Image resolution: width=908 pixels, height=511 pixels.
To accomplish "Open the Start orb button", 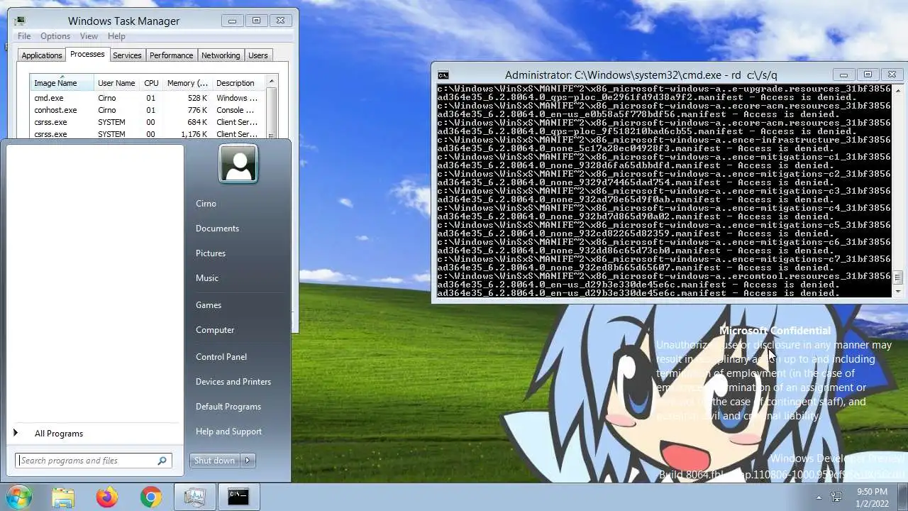I will pyautogui.click(x=18, y=497).
